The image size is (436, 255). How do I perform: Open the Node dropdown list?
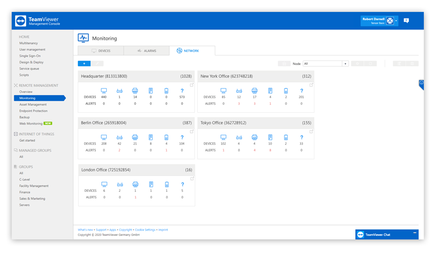coord(345,64)
